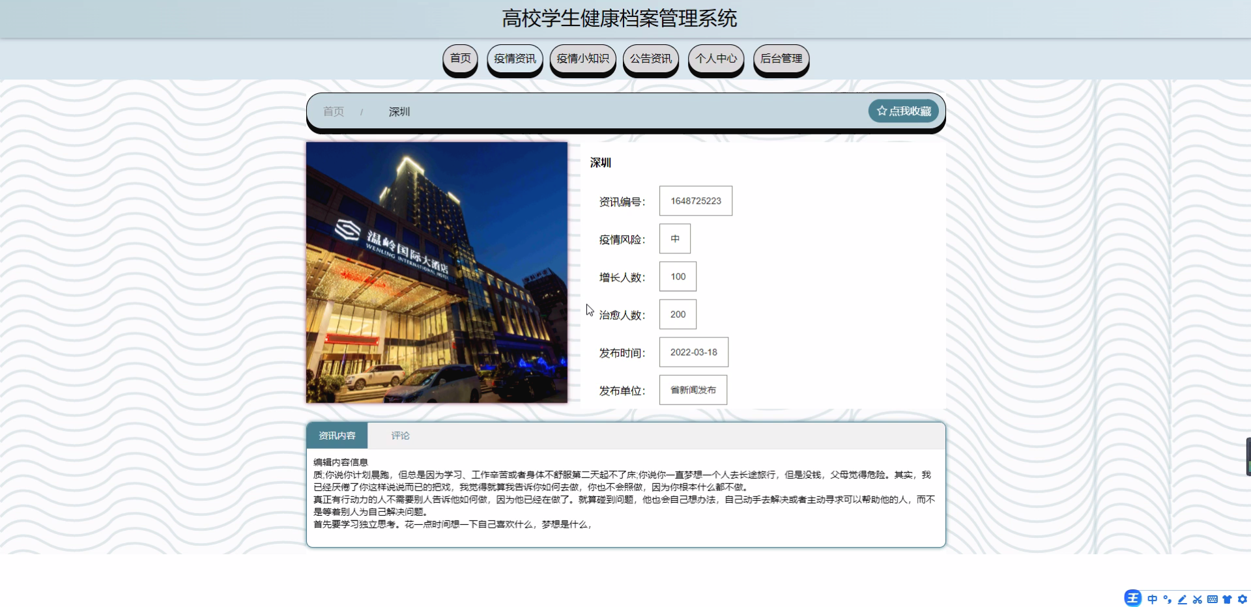
Task: Open the soft keyboard icon in IME toolbar
Action: pos(1212,599)
